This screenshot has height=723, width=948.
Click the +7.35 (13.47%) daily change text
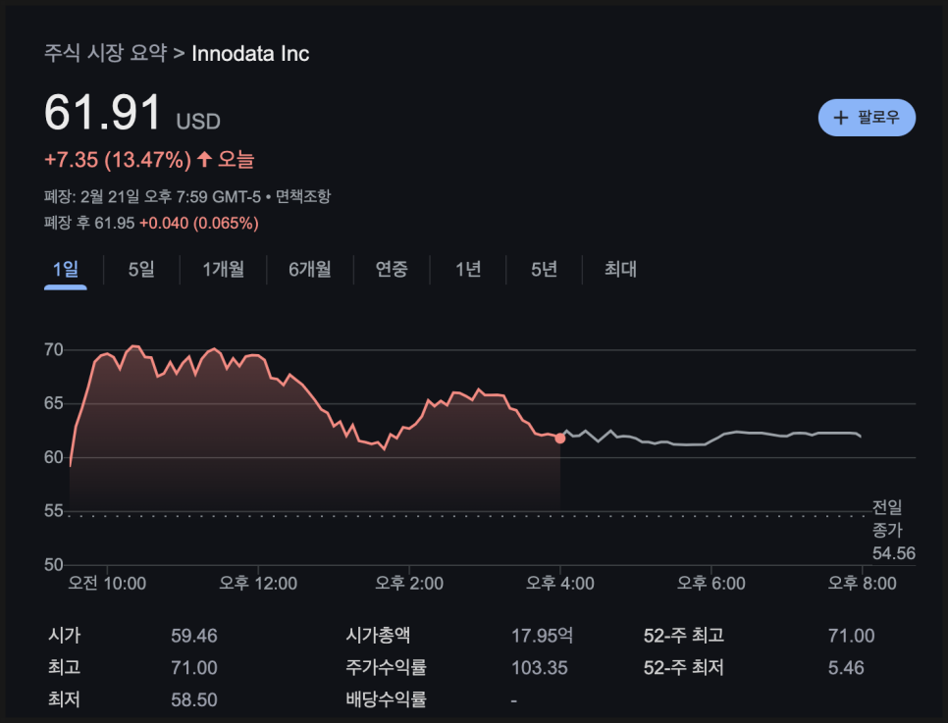[x=118, y=160]
